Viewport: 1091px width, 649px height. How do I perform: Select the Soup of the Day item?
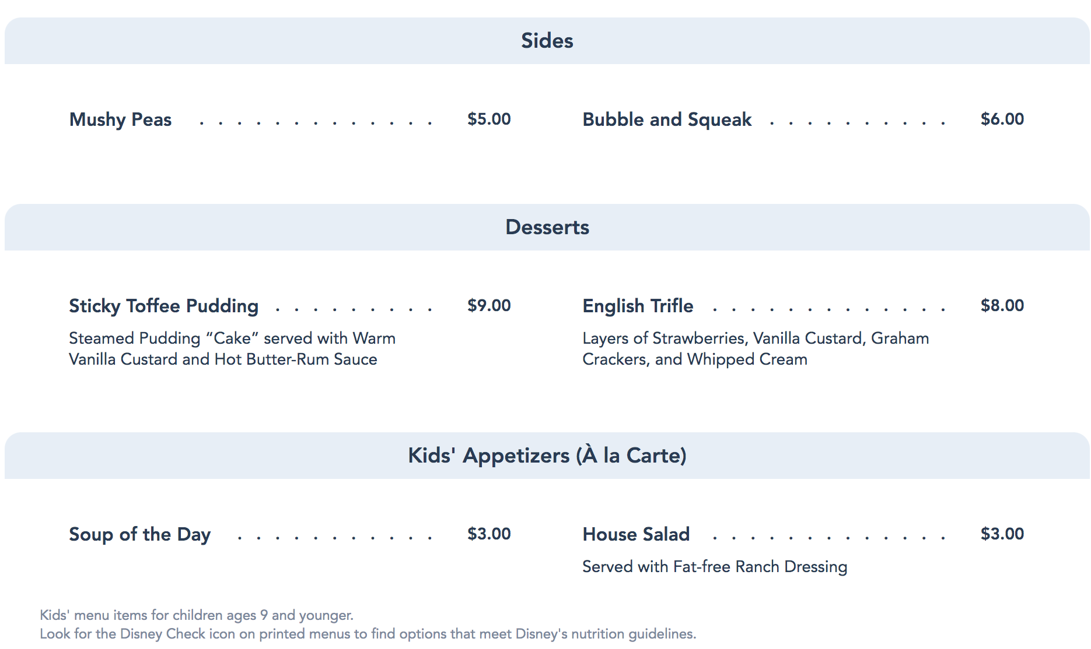point(139,534)
